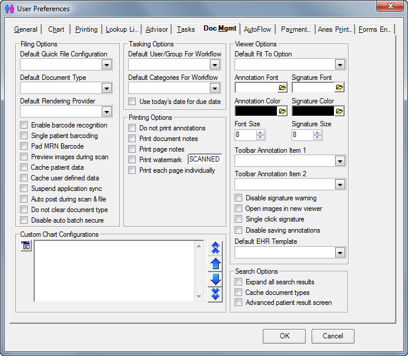The width and height of the screenshot is (408, 356).
Task: Toggle Advanced patient result screen
Action: (x=238, y=303)
